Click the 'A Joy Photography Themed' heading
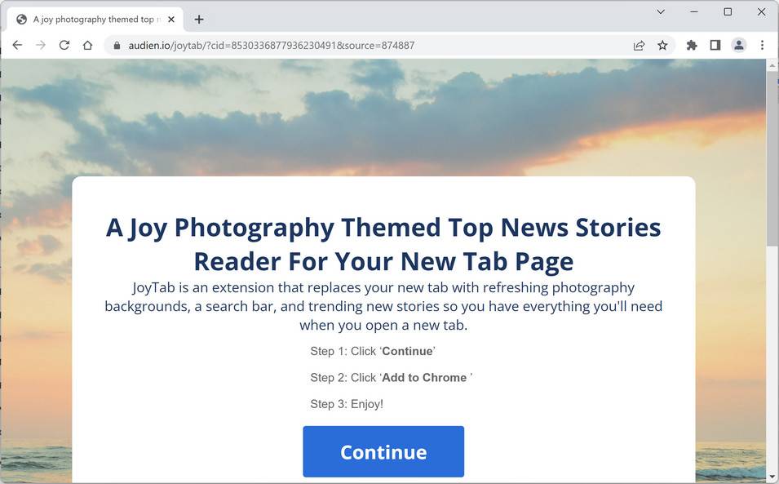779x484 pixels. coord(383,244)
